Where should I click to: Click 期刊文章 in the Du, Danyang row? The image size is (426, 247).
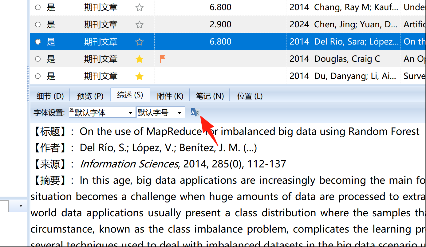pos(101,76)
